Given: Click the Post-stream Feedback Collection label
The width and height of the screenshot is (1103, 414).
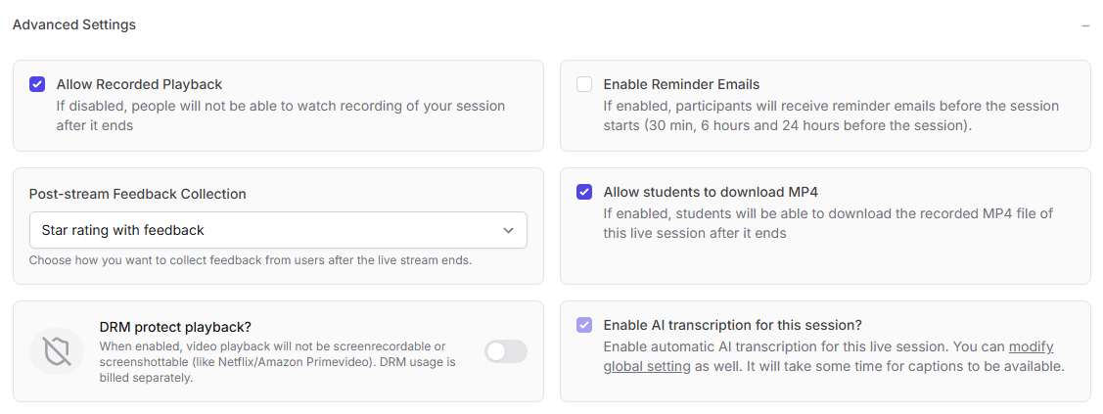Looking at the screenshot, I should 138,194.
